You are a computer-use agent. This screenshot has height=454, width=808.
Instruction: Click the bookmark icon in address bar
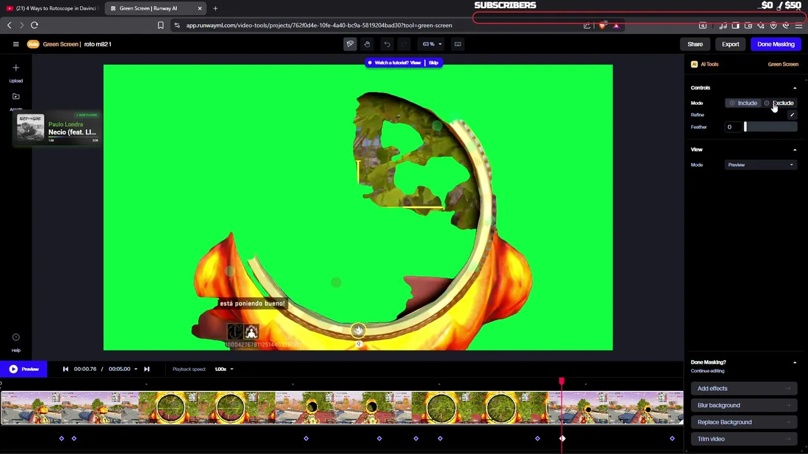tap(160, 25)
